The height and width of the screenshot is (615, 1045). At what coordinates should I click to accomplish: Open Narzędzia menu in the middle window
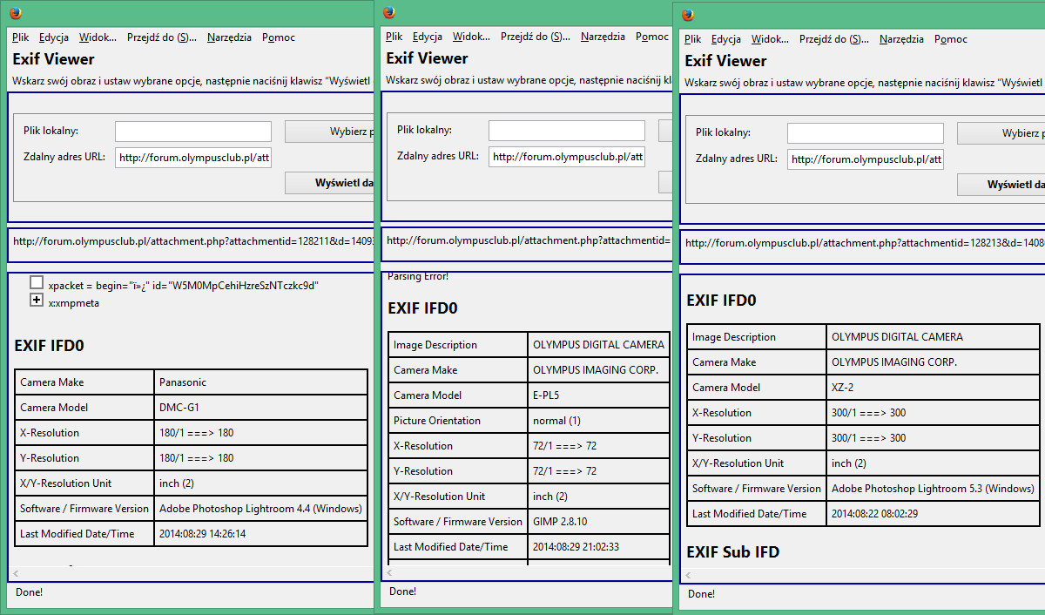(x=603, y=37)
